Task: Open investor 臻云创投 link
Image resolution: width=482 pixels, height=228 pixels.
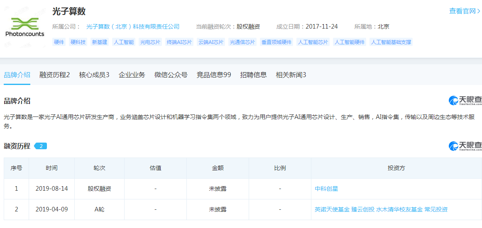Action: [x=363, y=210]
